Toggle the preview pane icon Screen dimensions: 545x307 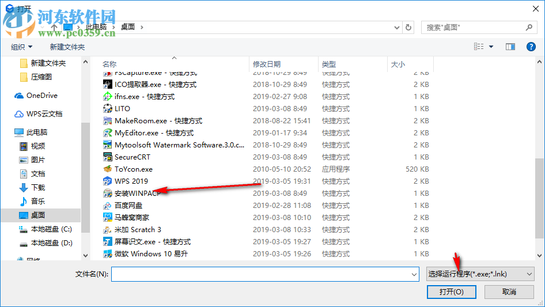[x=510, y=47]
